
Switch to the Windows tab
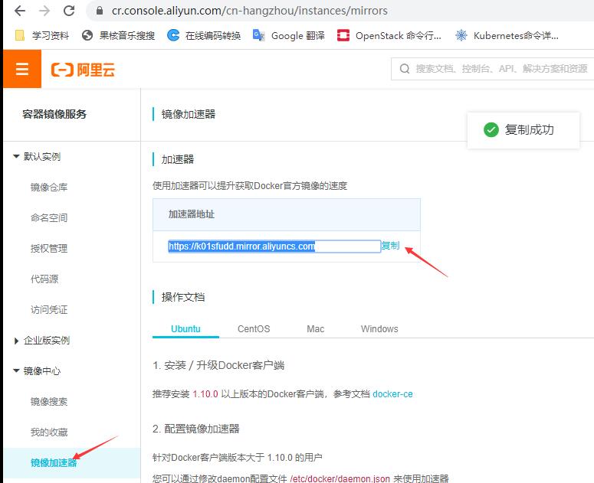pos(379,328)
